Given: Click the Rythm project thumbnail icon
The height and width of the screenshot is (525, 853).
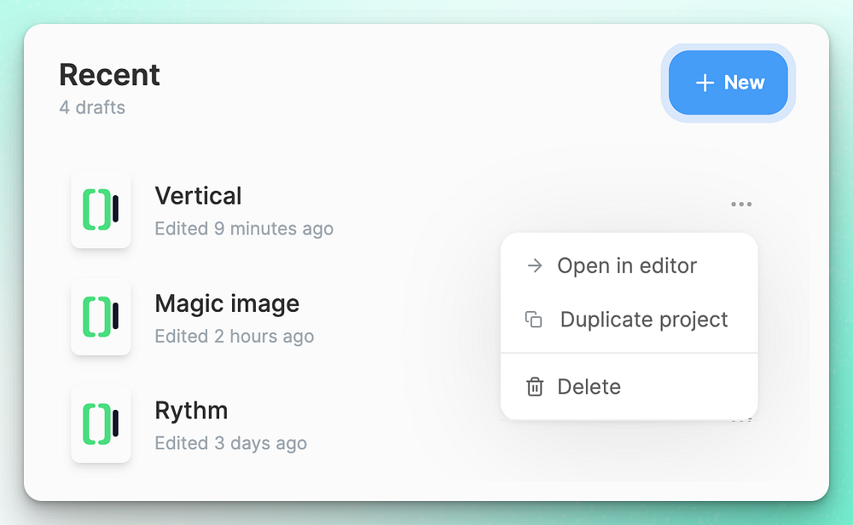Looking at the screenshot, I should (x=101, y=424).
